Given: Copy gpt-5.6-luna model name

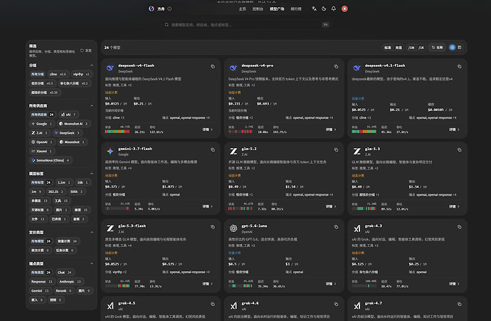Looking at the screenshot, I should (336, 227).
